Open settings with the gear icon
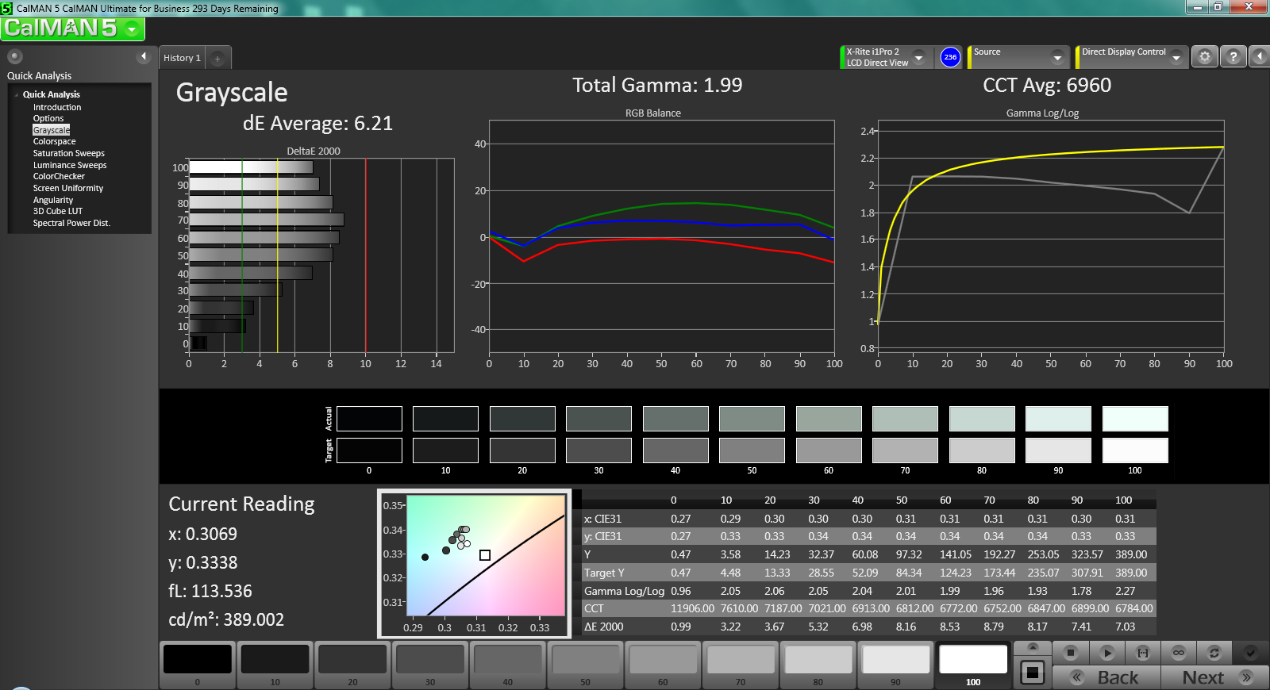The image size is (1270, 690). (x=1204, y=57)
